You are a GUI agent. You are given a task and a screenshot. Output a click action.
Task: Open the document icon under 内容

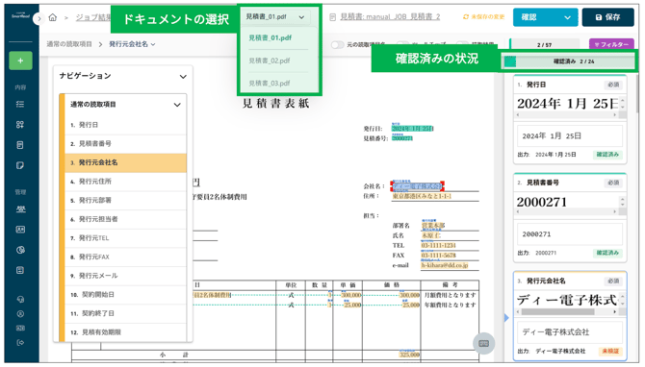coord(20,145)
